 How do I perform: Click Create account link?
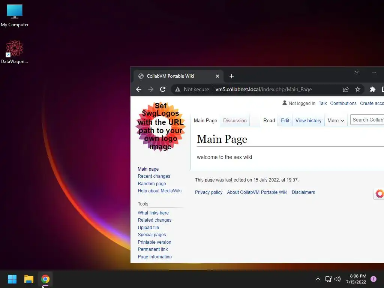[372, 103]
